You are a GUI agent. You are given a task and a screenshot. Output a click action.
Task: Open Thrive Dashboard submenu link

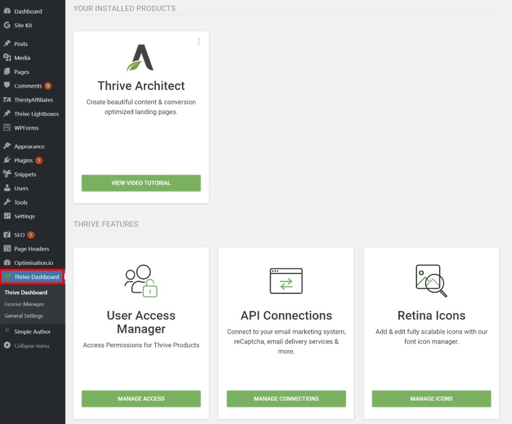26,293
